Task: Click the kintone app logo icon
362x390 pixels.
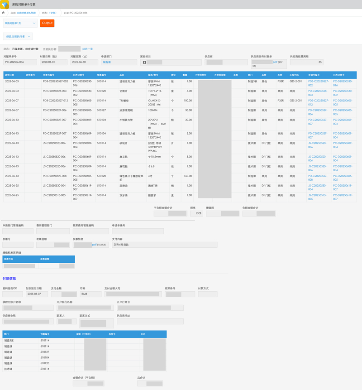Action: 5,4
